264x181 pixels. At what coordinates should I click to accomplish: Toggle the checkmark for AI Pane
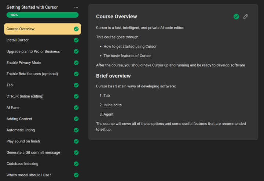point(76,108)
